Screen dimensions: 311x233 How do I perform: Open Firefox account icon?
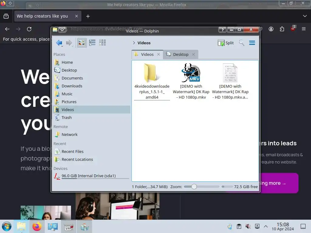point(271,29)
